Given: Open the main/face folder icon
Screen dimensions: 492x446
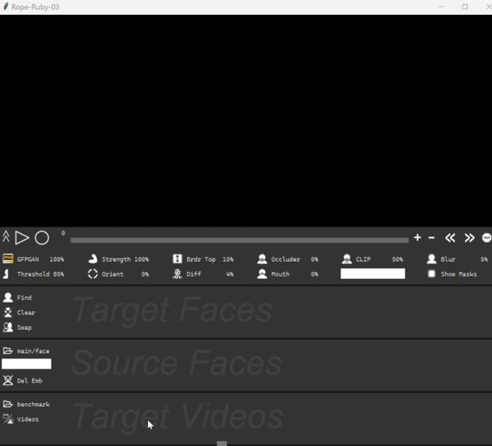Looking at the screenshot, I should point(8,351).
